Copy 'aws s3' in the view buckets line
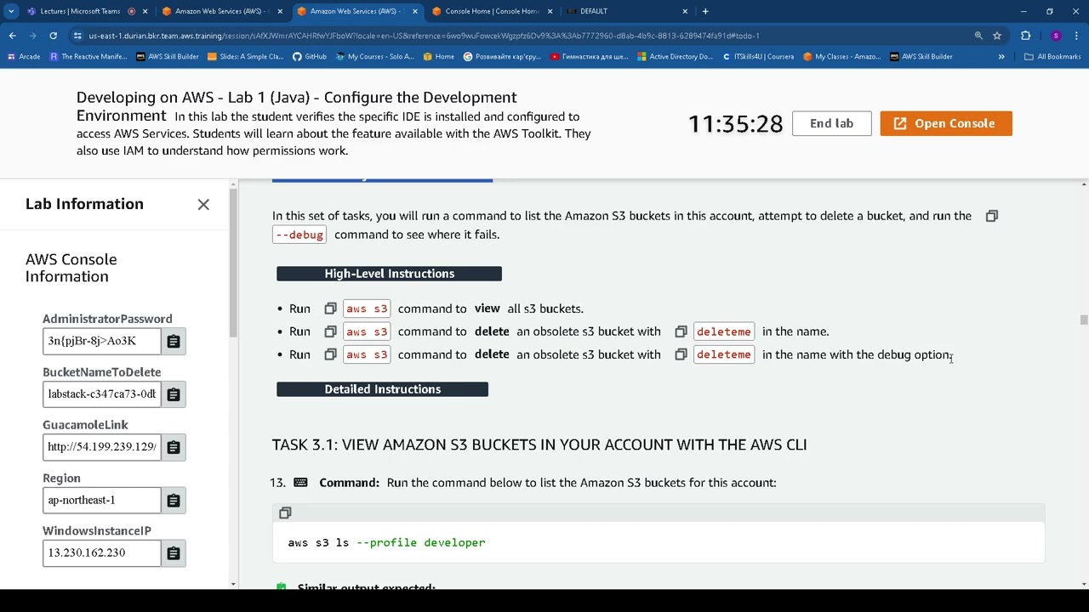 (330, 309)
